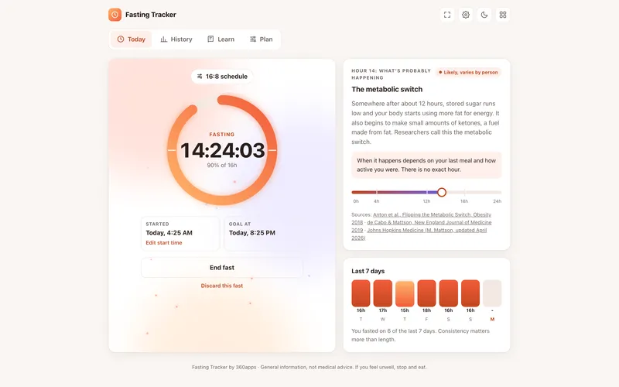
Task: Click the 4h mark on timeline
Action: coord(377,201)
